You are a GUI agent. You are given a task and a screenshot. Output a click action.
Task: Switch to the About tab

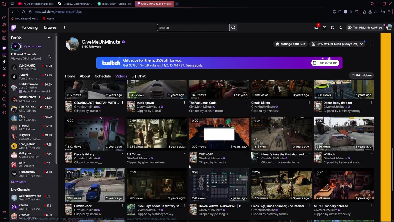[x=85, y=76]
